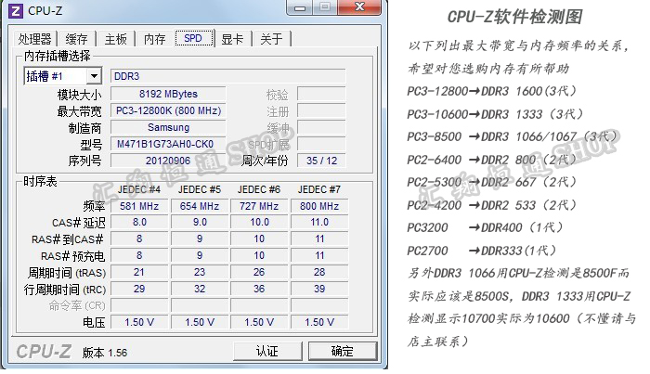Click the 800 MHz frequency cell in timing table
Image resolution: width=650 pixels, height=374 pixels.
click(319, 206)
